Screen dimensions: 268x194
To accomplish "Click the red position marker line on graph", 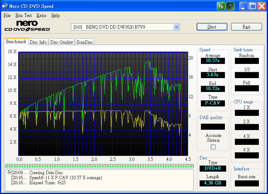I will point(181,104).
